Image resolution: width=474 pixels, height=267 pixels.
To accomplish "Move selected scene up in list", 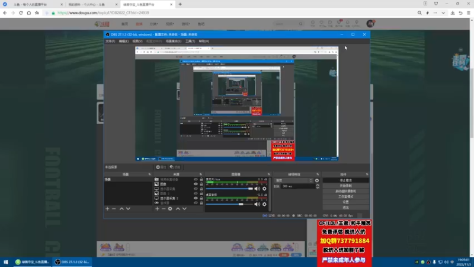I will click(121, 209).
